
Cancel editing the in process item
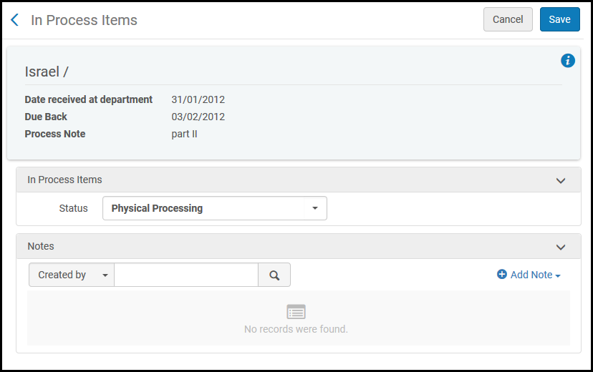[508, 20]
